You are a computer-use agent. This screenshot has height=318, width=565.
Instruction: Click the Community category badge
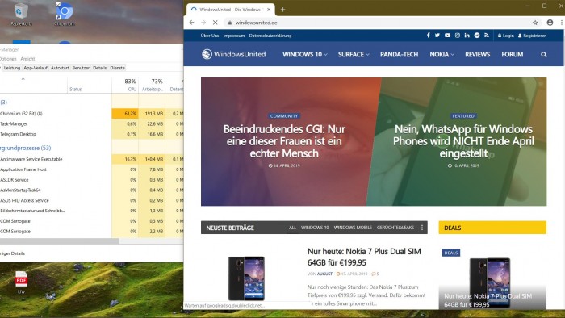284,116
